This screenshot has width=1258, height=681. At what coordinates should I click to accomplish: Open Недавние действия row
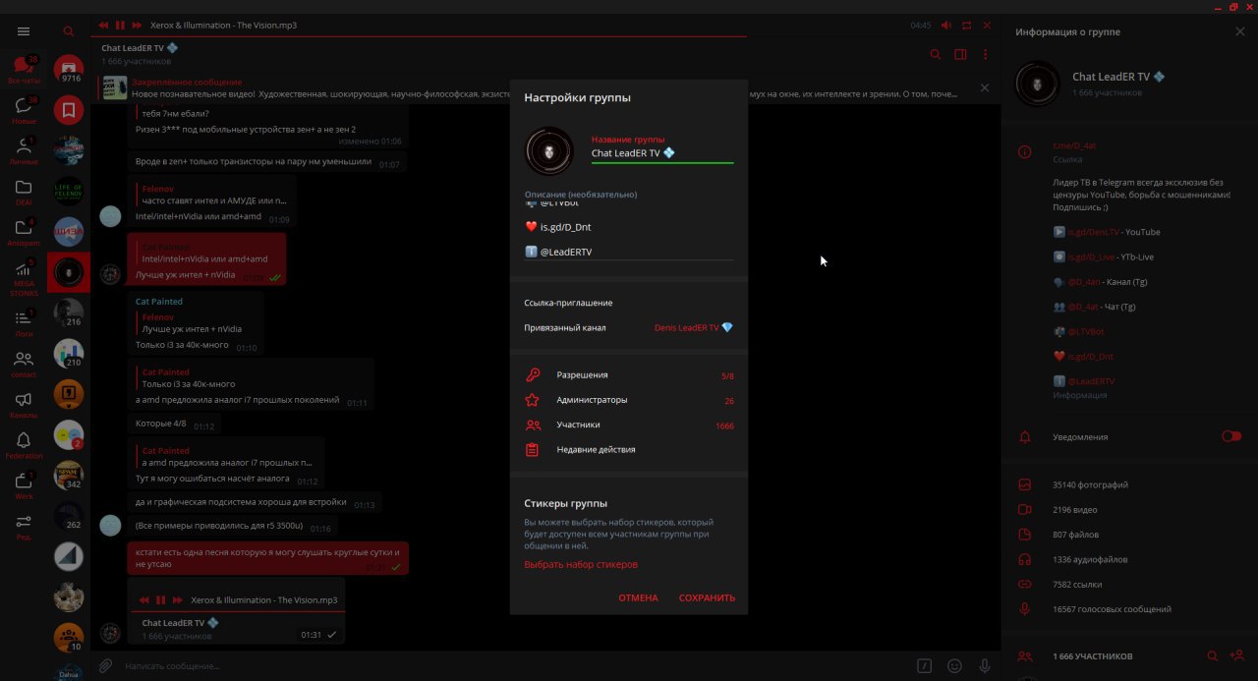point(629,449)
